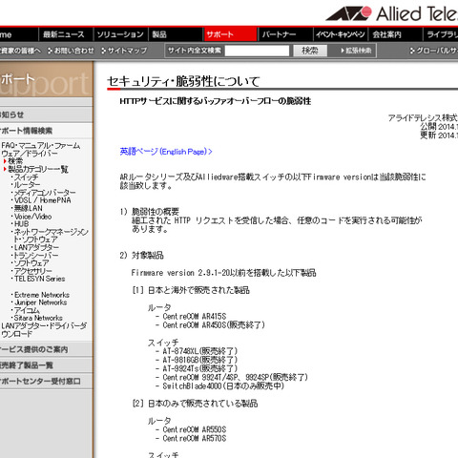Click CentreCOM AR450S(販売終了) entry
The height and width of the screenshot is (458, 458).
click(214, 325)
